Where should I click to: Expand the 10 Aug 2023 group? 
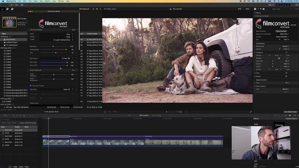[x=1, y=98]
